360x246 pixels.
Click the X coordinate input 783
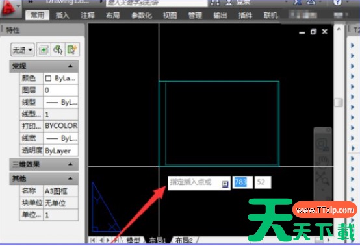(x=242, y=182)
